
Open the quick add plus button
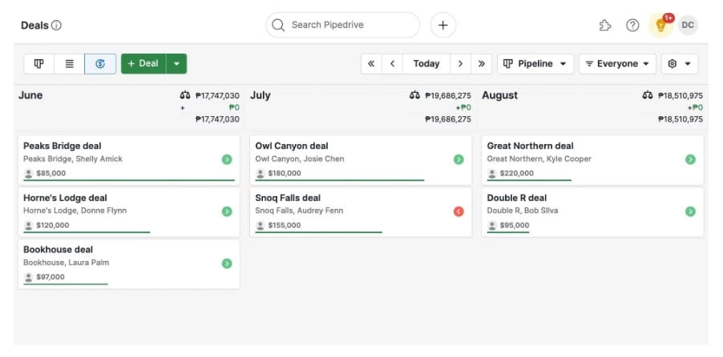point(443,25)
